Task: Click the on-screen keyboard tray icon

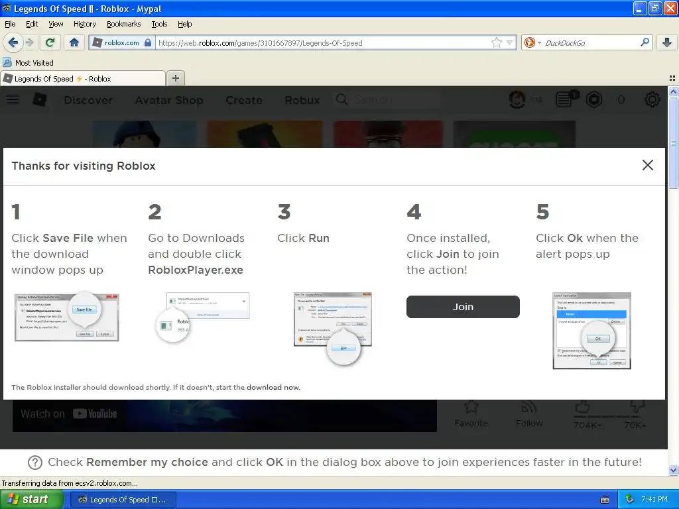Action: [605, 500]
